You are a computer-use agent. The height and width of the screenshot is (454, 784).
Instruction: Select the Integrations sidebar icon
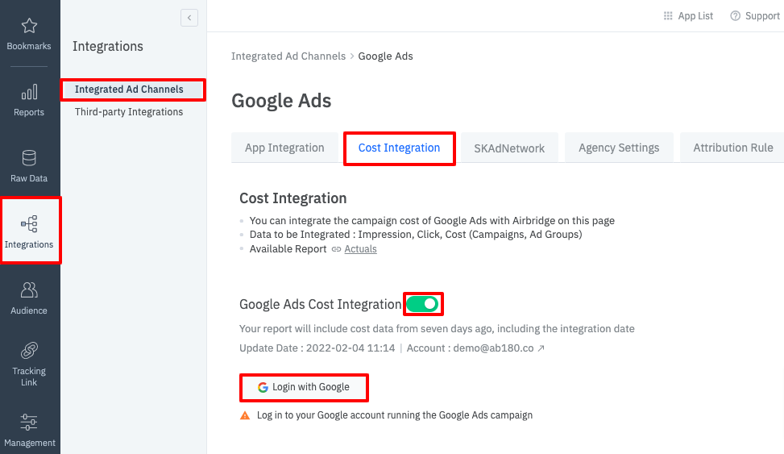(29, 223)
